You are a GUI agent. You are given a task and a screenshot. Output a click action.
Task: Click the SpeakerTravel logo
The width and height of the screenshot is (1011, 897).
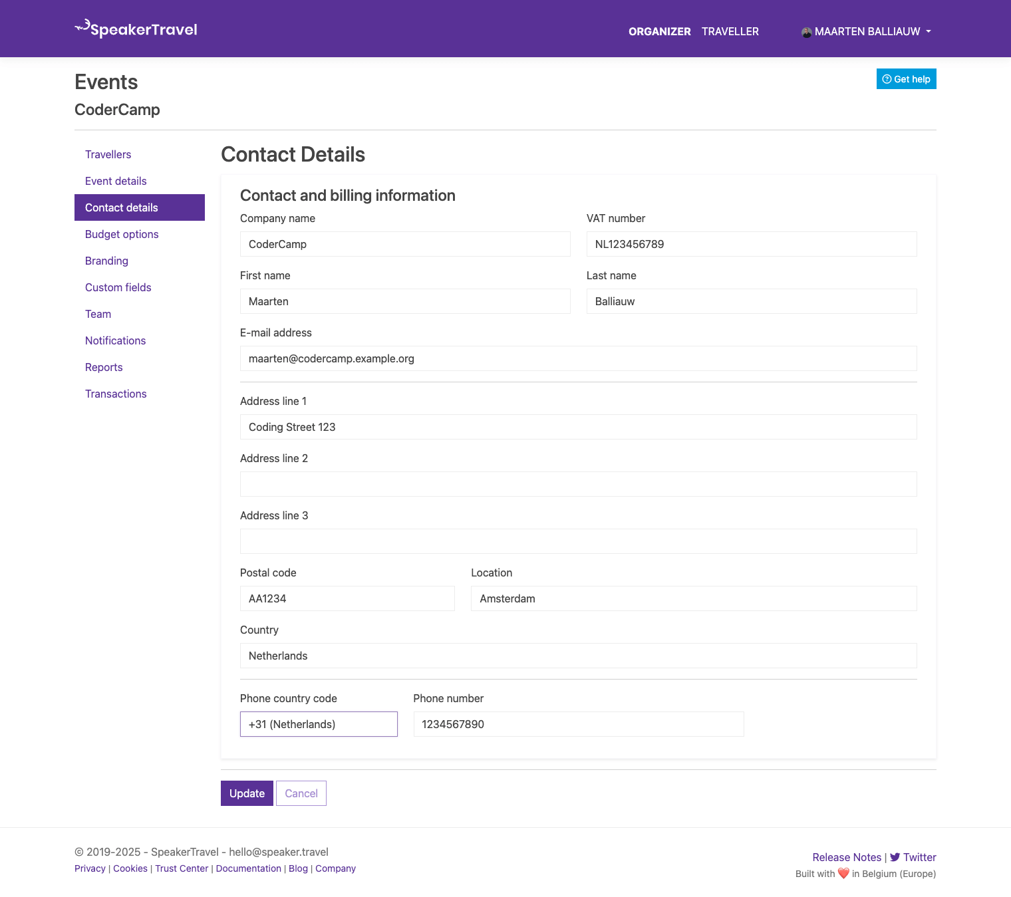click(136, 29)
